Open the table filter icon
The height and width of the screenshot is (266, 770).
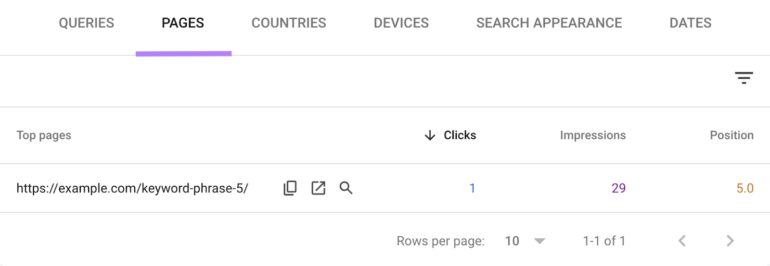[x=744, y=78]
